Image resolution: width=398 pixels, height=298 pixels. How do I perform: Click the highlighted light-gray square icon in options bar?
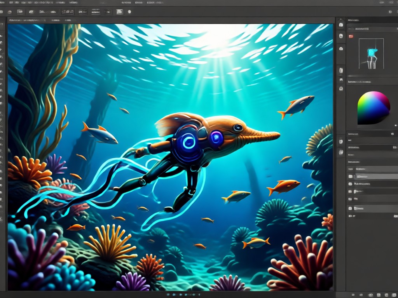(119, 12)
